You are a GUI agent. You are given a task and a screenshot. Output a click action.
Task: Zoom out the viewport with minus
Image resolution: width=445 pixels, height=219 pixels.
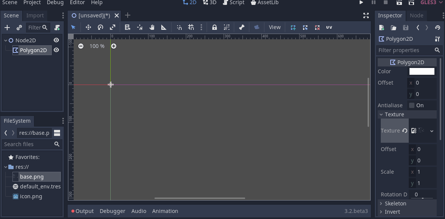click(81, 46)
